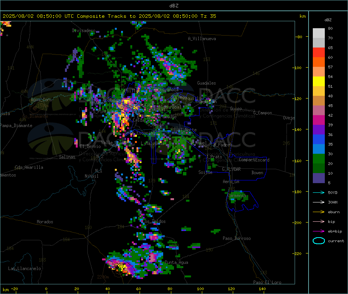The image size is (348, 294).
Task: Click the 'Morados' map label
Action: 45,222
